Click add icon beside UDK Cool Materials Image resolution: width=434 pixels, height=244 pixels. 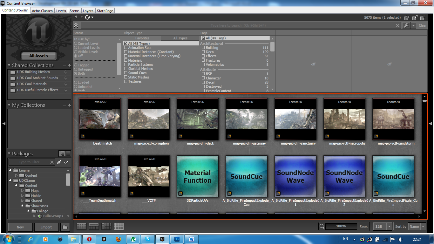[x=65, y=84]
